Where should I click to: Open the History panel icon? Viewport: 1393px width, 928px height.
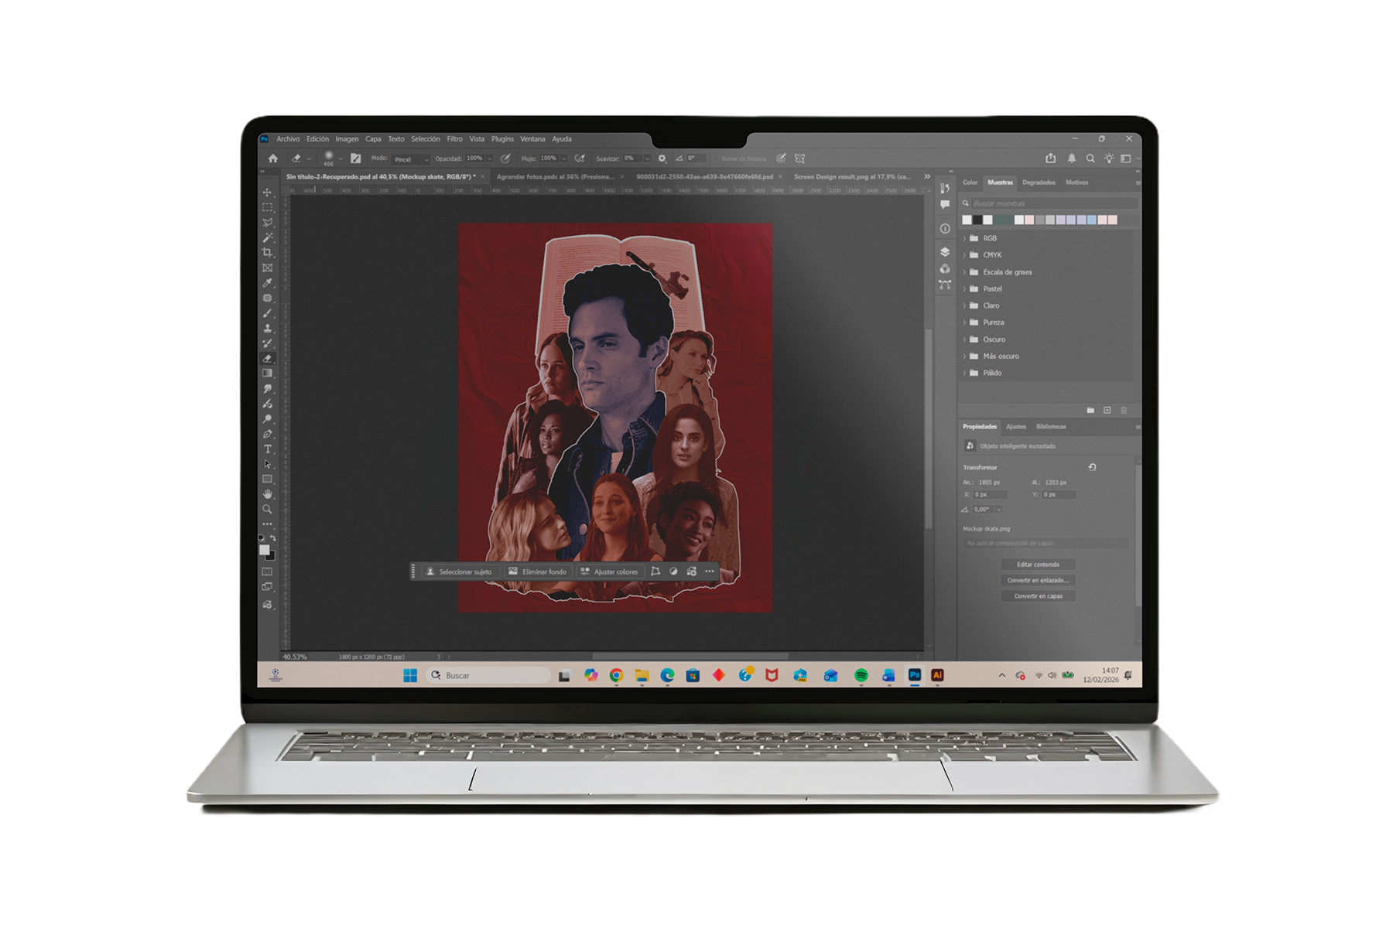pyautogui.click(x=945, y=189)
